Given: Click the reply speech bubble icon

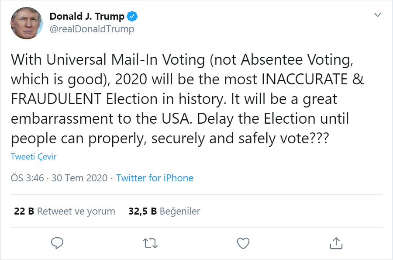Looking at the screenshot, I should point(57,243).
